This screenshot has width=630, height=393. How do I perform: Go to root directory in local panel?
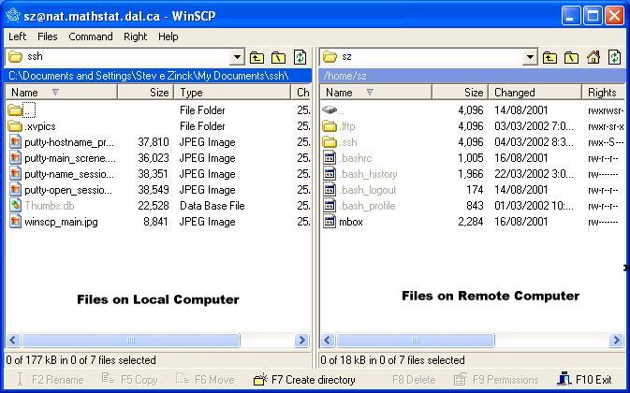(x=278, y=57)
